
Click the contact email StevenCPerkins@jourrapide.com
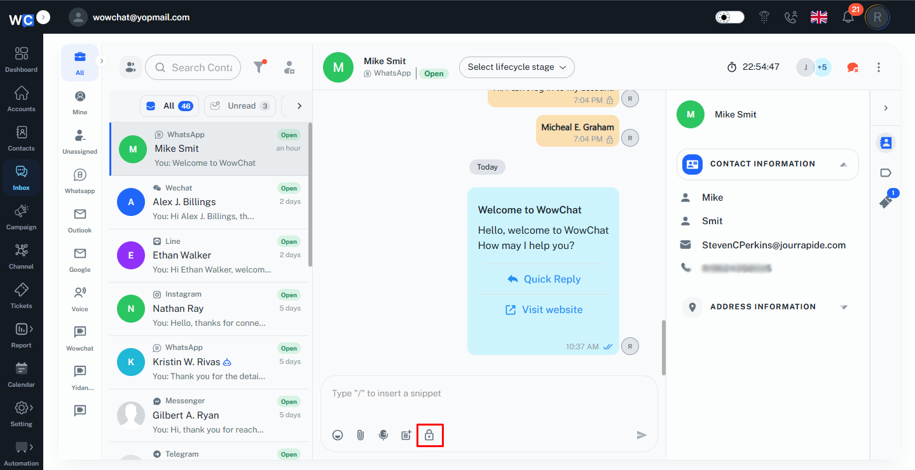pyautogui.click(x=774, y=245)
